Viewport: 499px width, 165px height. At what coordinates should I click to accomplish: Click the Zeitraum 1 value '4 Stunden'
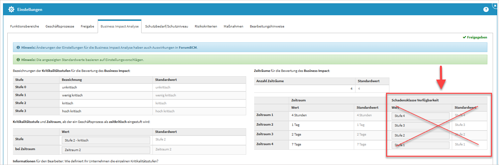click(x=321, y=115)
